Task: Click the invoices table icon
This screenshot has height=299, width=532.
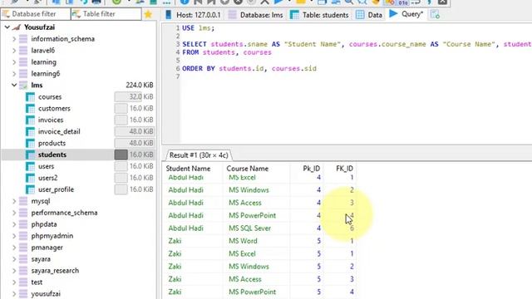Action: [30, 120]
